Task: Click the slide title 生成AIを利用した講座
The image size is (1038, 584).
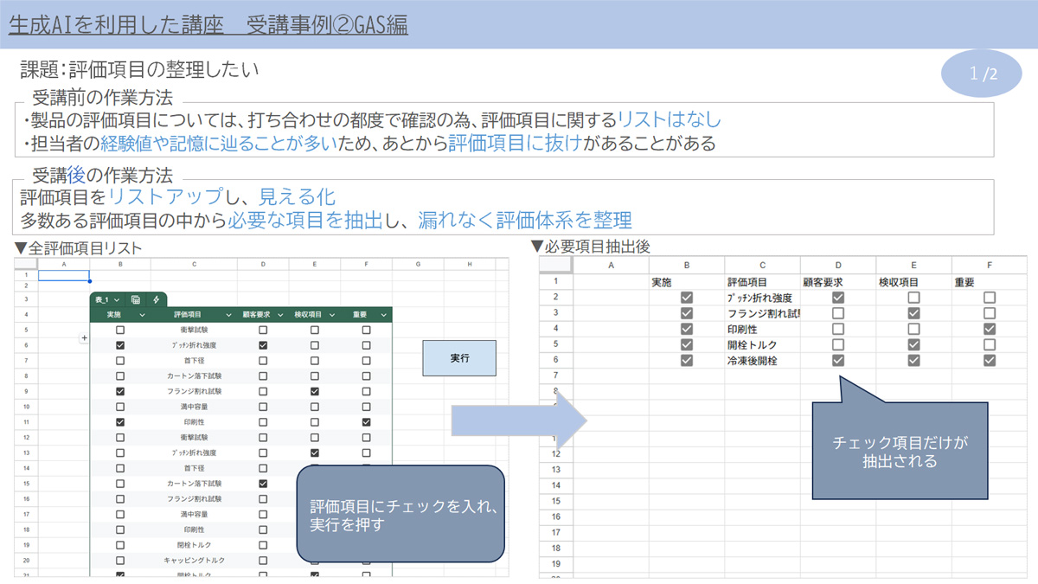Action: pos(208,26)
